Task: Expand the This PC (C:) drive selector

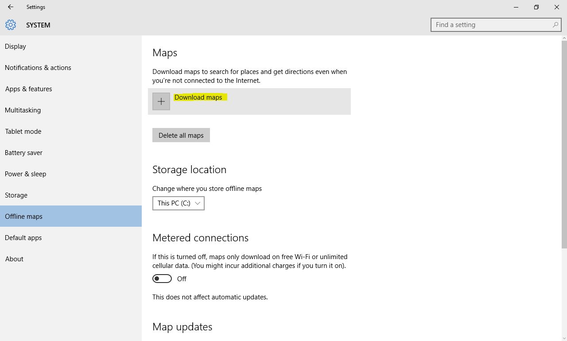Action: (x=178, y=203)
